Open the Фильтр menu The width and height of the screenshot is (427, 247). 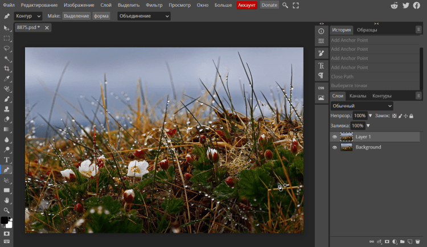[x=154, y=5]
